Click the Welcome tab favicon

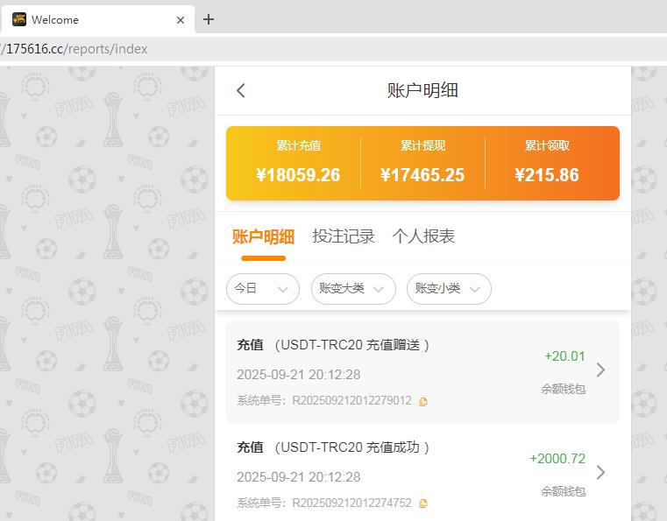[x=19, y=19]
